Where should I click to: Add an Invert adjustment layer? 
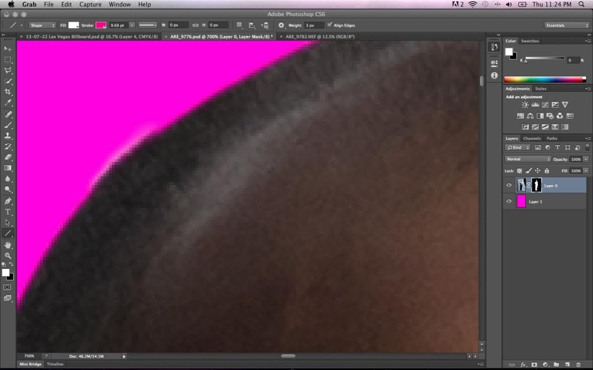click(525, 127)
